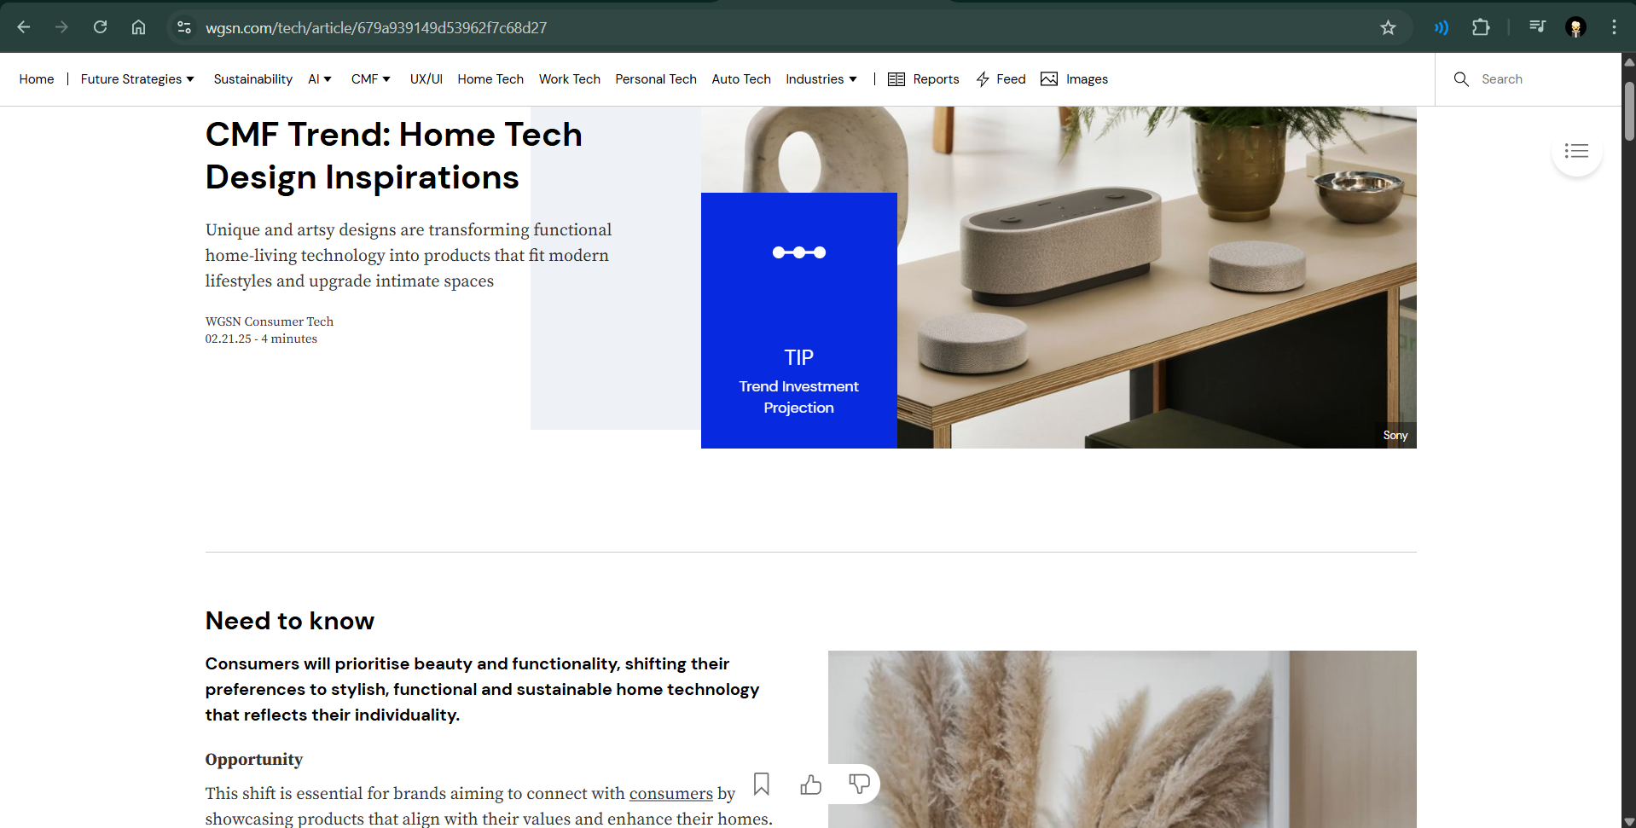Click the search magnifier icon

pos(1461,78)
